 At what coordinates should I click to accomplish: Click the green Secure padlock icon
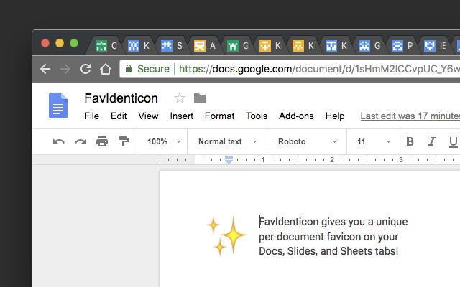click(x=129, y=69)
